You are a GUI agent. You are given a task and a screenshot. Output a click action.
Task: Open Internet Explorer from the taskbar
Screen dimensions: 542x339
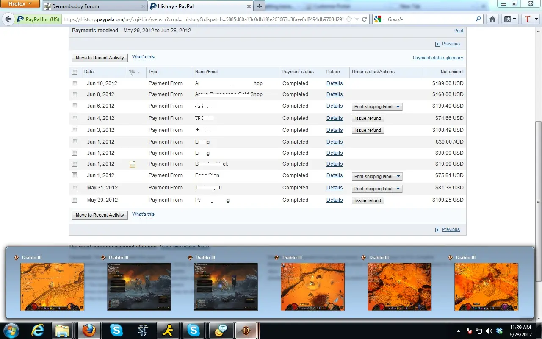coord(38,330)
